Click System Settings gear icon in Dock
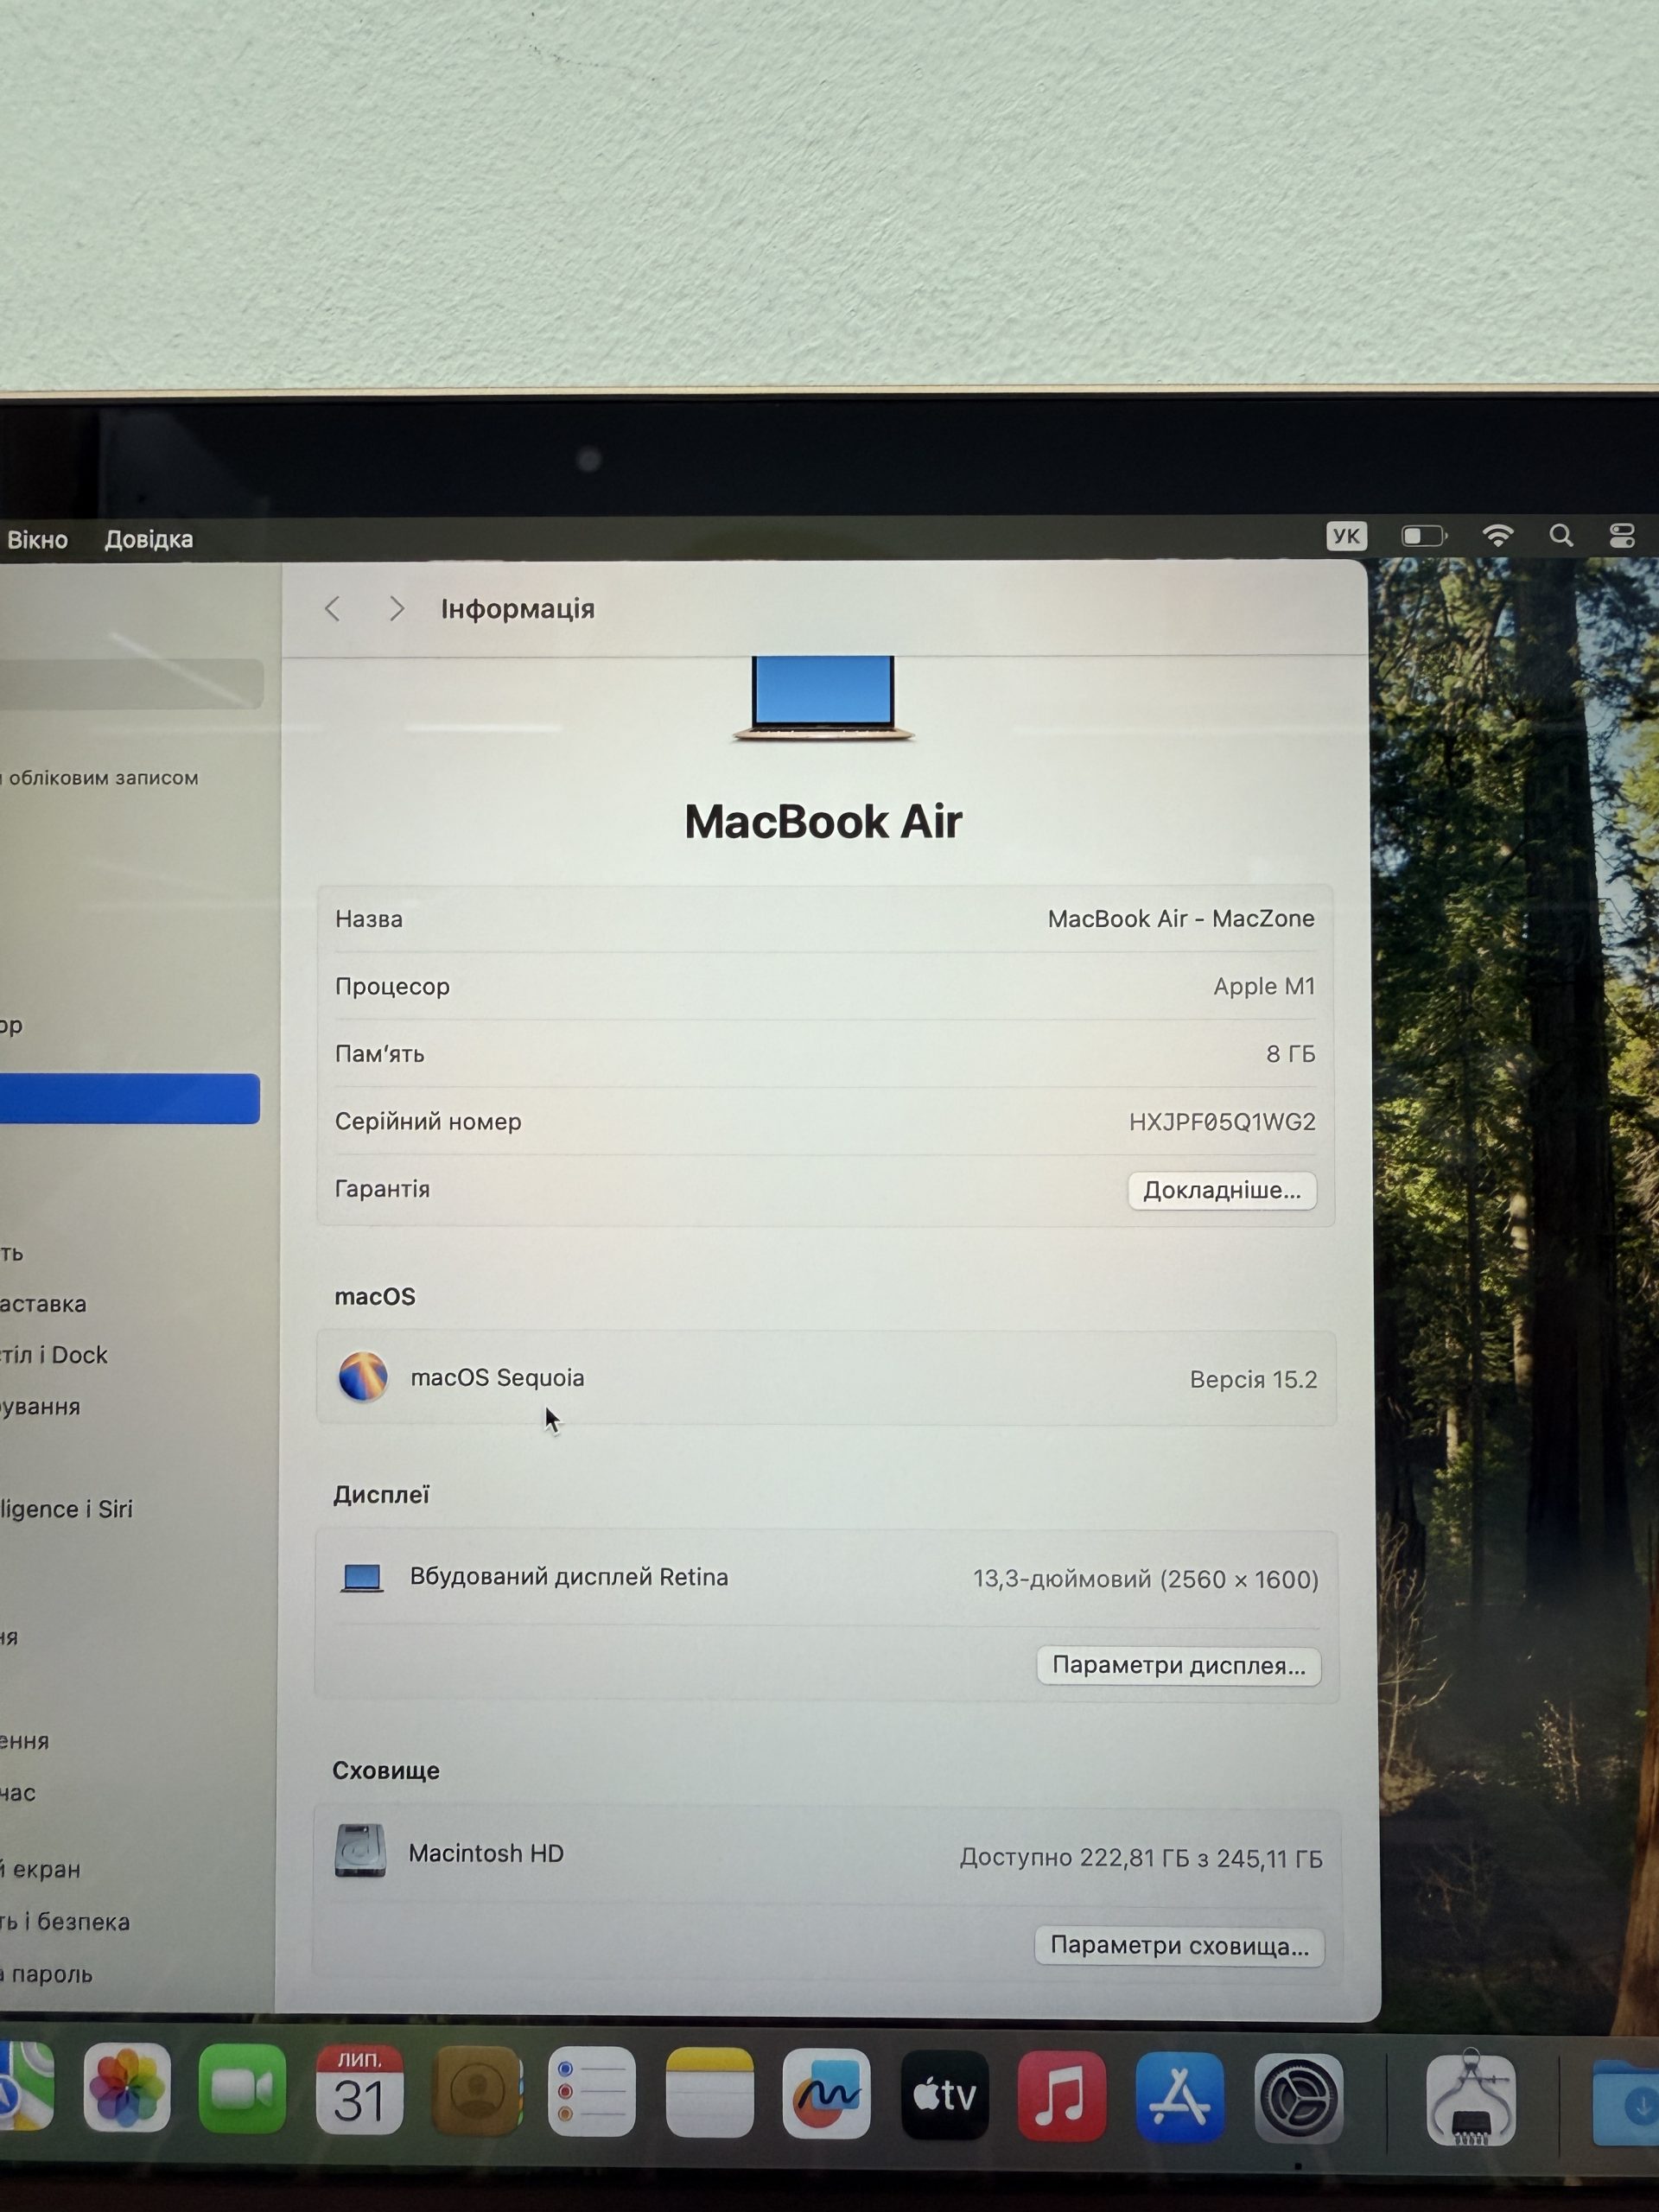The height and width of the screenshot is (2212, 1659). point(1298,2098)
